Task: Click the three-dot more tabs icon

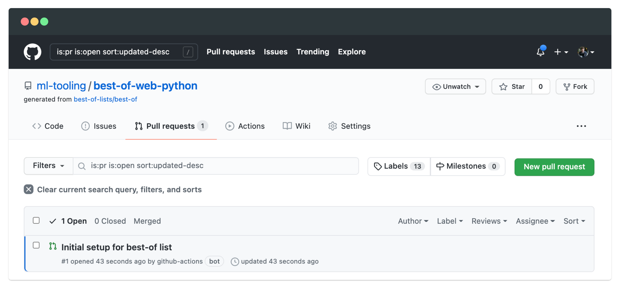Action: click(581, 126)
